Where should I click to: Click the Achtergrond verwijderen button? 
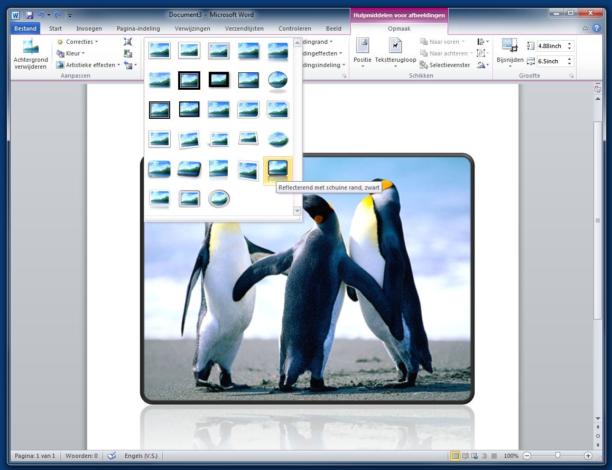[x=31, y=54]
